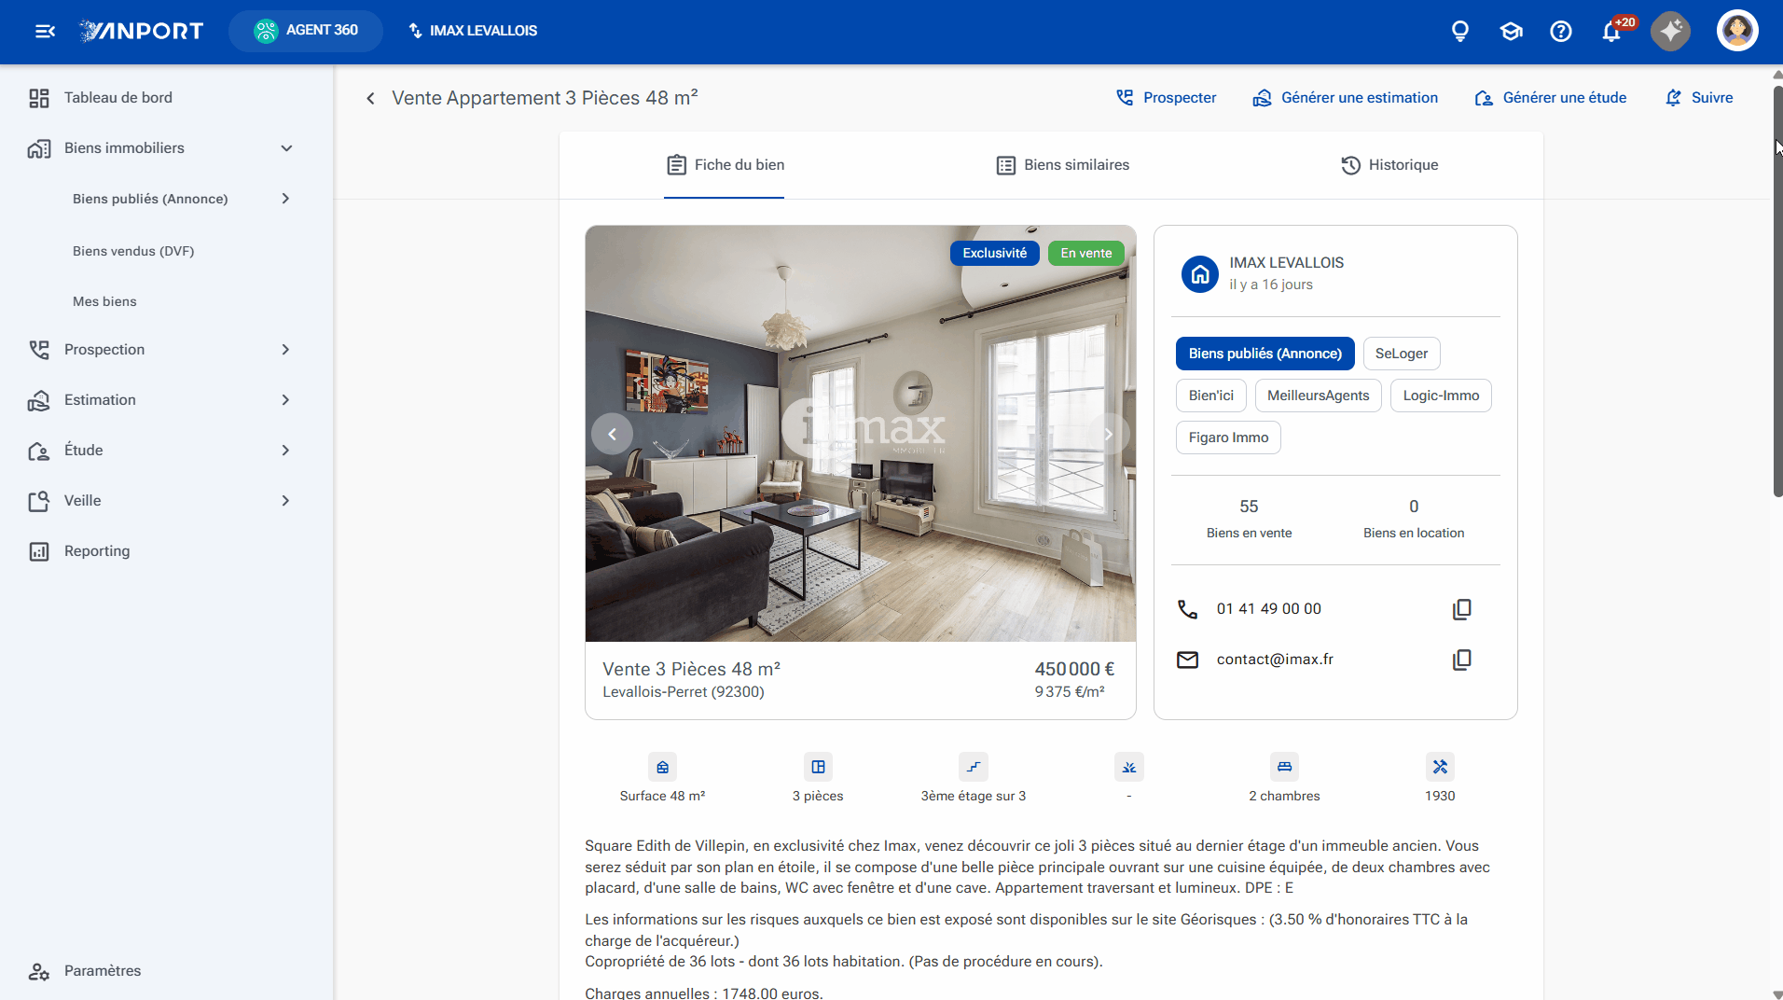The image size is (1783, 1000).
Task: Click the 1930 construction year tools icon
Action: tap(1440, 767)
